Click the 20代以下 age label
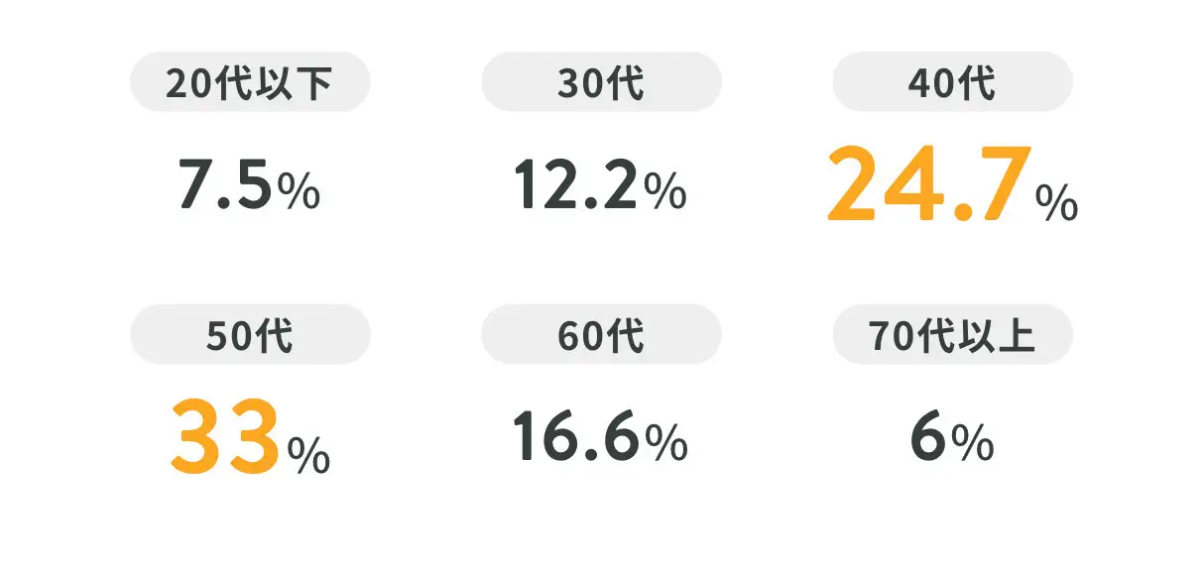1204x575 pixels. pyautogui.click(x=250, y=82)
